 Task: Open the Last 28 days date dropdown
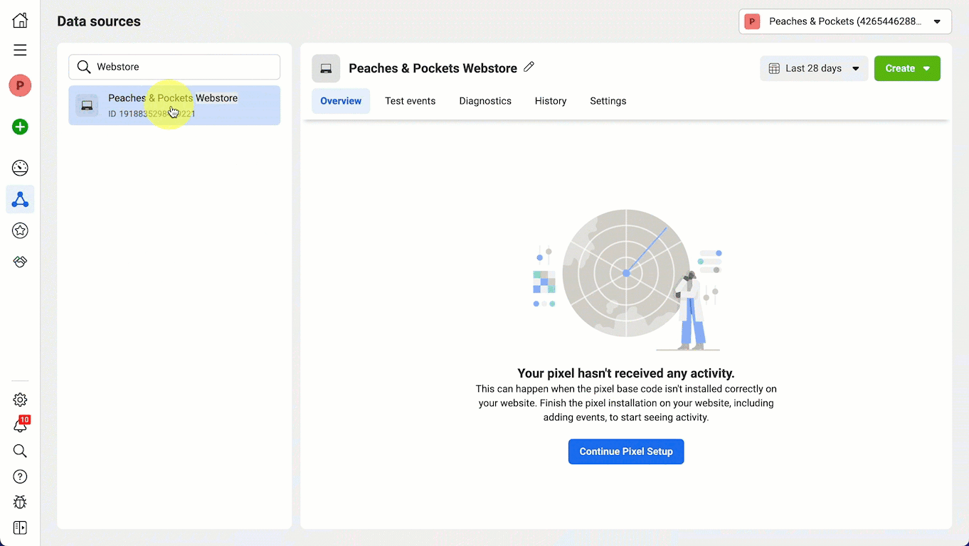[814, 68]
